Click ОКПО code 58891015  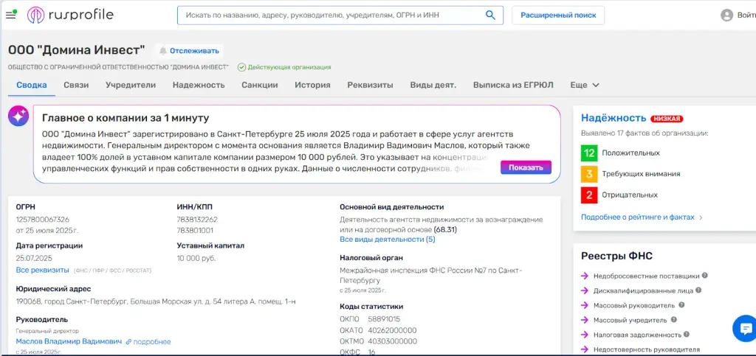[x=384, y=319]
